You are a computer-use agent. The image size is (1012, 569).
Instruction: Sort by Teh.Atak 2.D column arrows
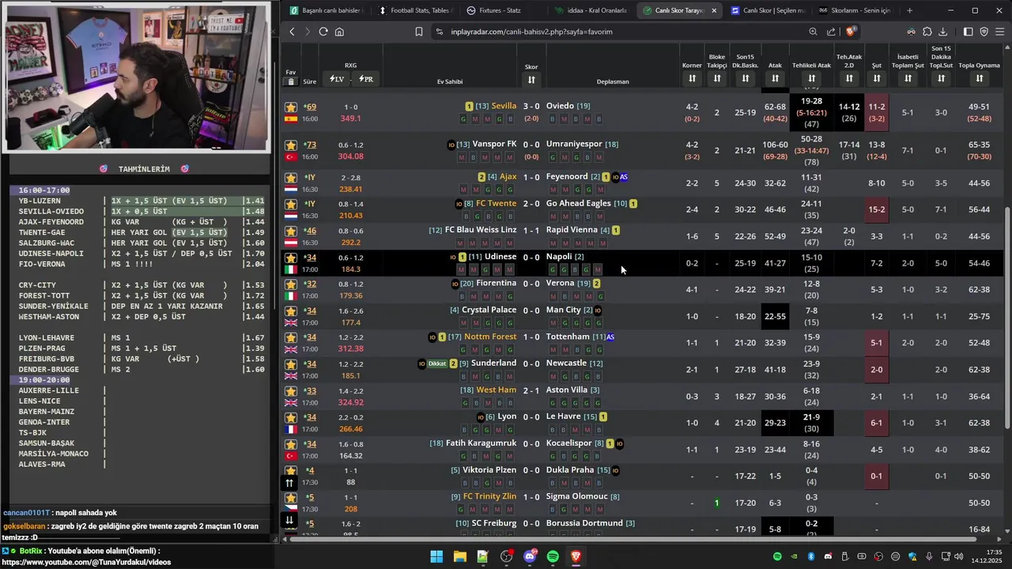click(849, 78)
